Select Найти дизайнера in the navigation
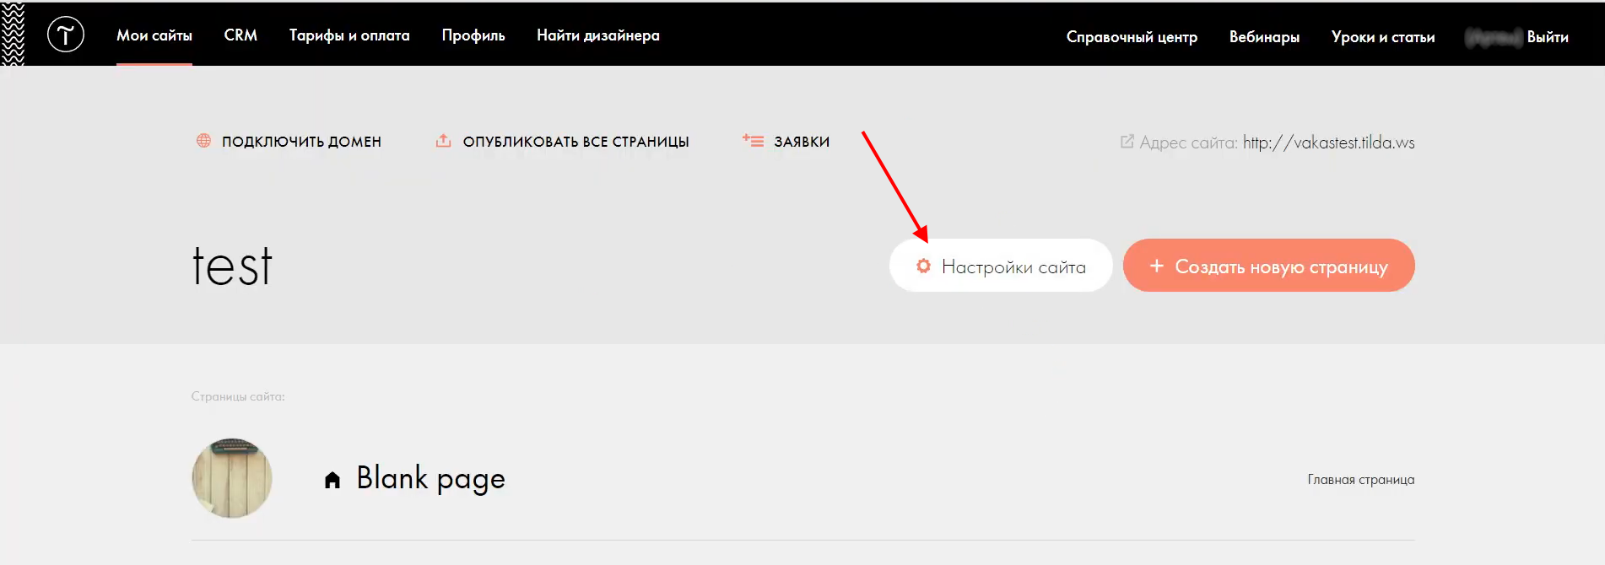 tap(598, 35)
